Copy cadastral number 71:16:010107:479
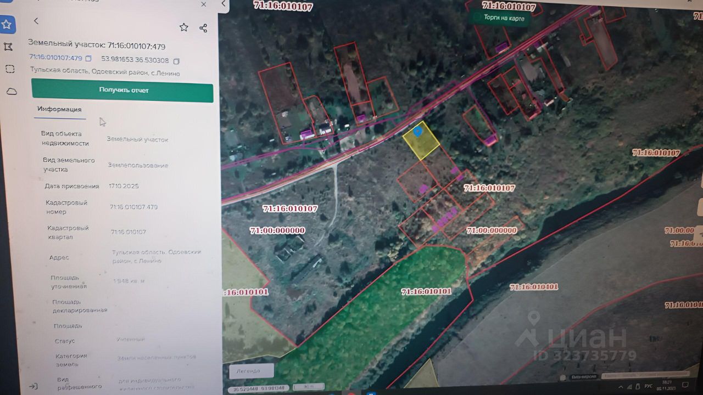Screen dimensions: 703x395 88,58
